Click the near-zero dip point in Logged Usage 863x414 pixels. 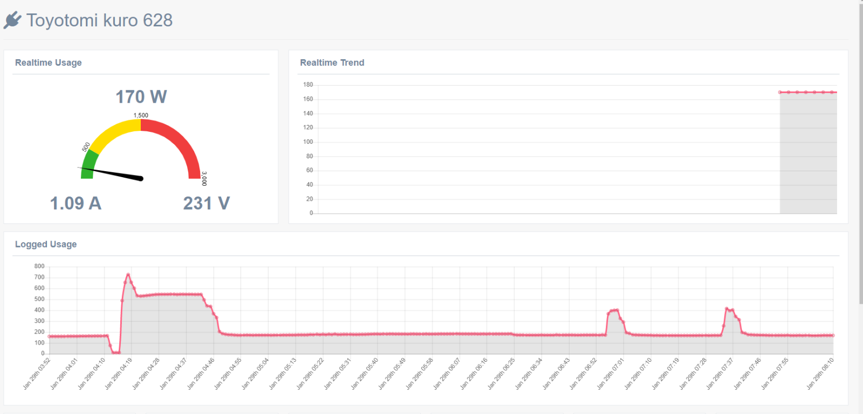pyautogui.click(x=115, y=353)
